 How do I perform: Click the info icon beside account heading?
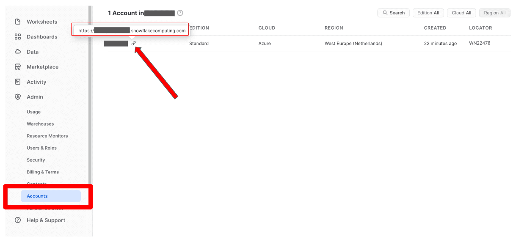[180, 13]
